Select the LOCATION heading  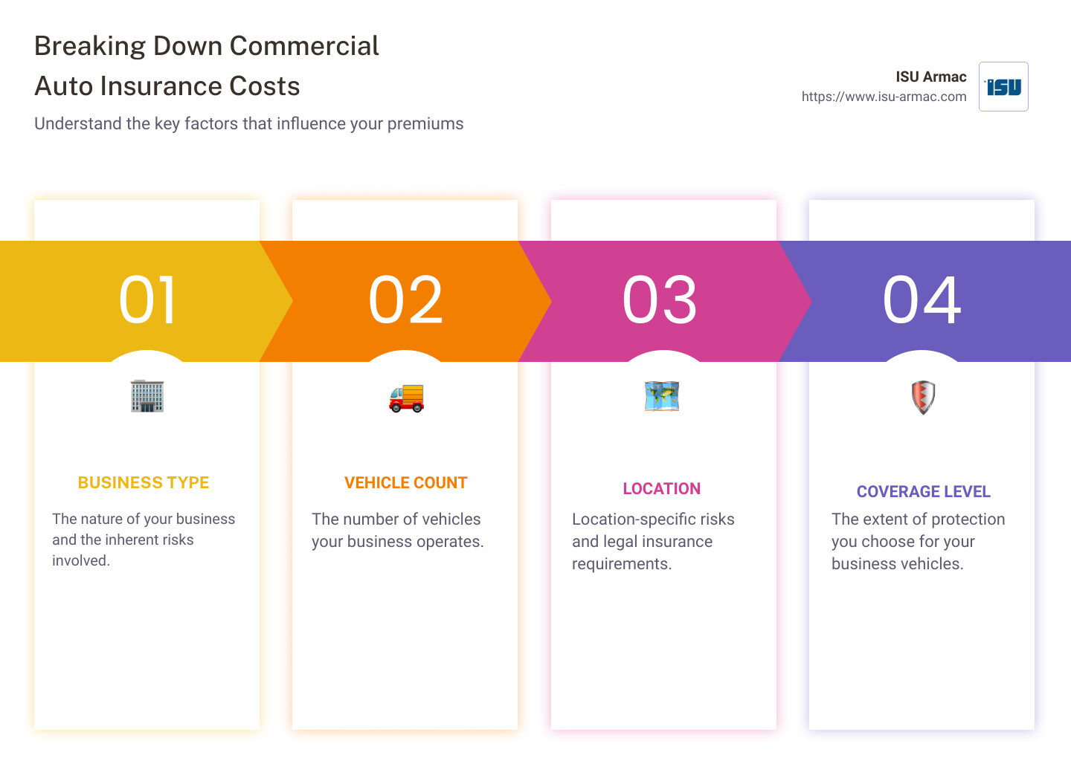(x=662, y=488)
